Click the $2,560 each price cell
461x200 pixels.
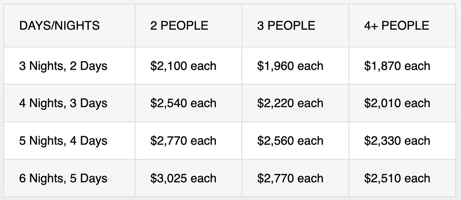pos(290,141)
